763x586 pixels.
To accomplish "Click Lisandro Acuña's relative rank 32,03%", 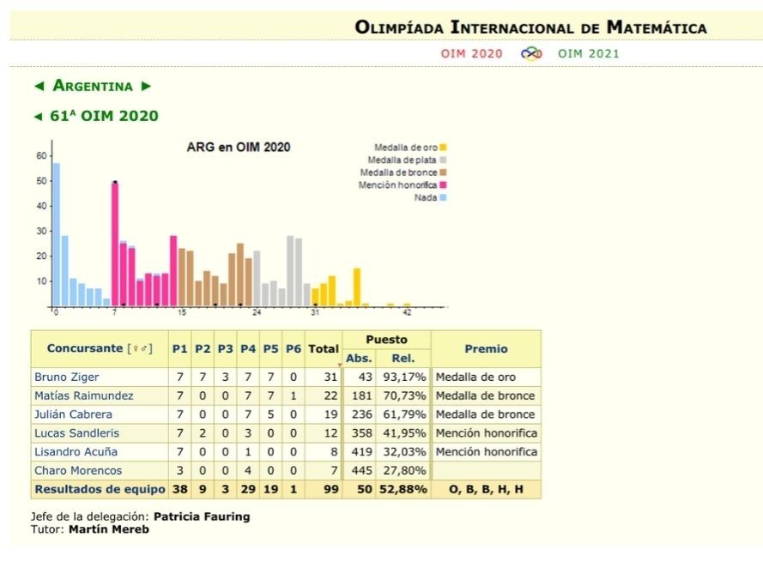I will pos(404,452).
